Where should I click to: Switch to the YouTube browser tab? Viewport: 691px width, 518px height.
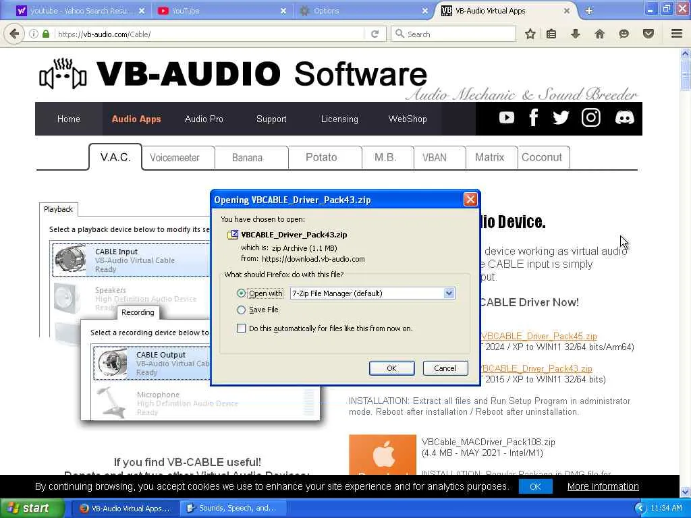[x=223, y=11]
